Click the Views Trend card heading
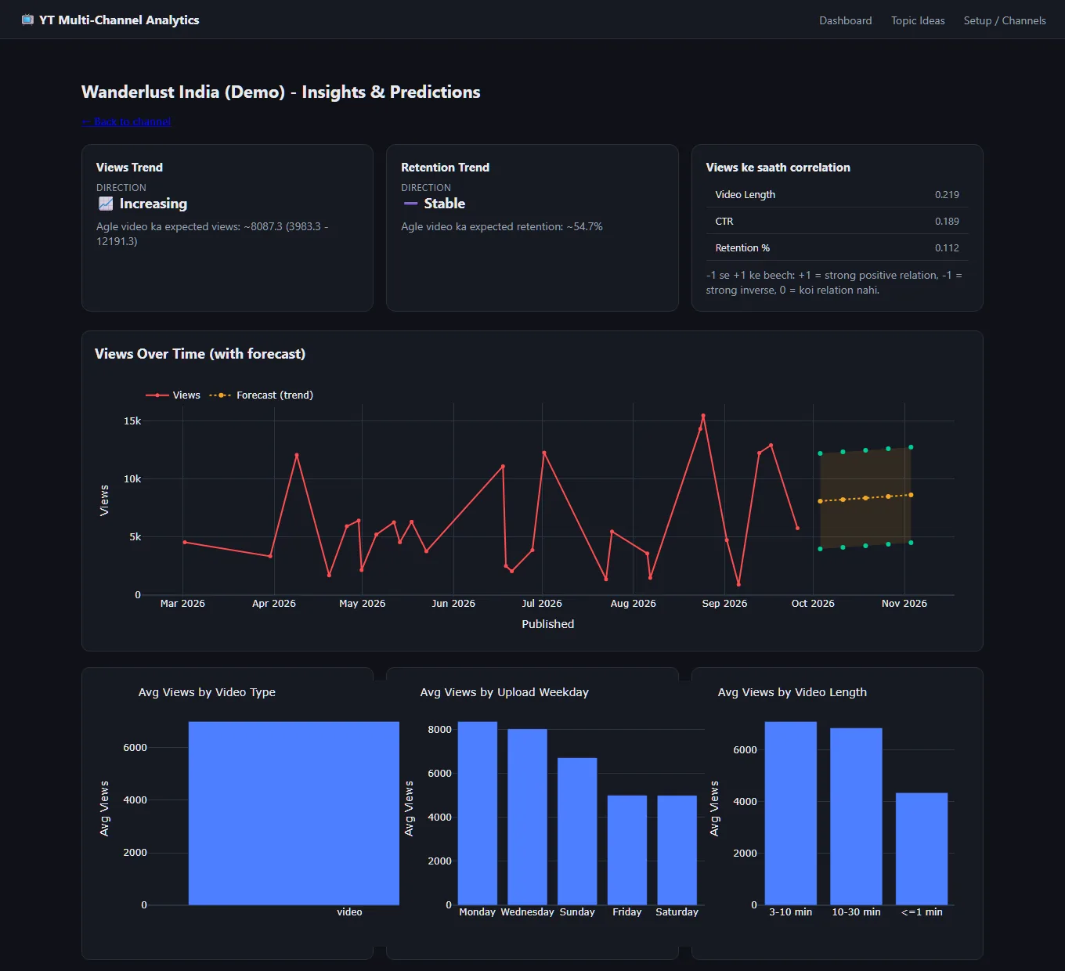Screen dimensions: 1065x971 click(x=129, y=168)
